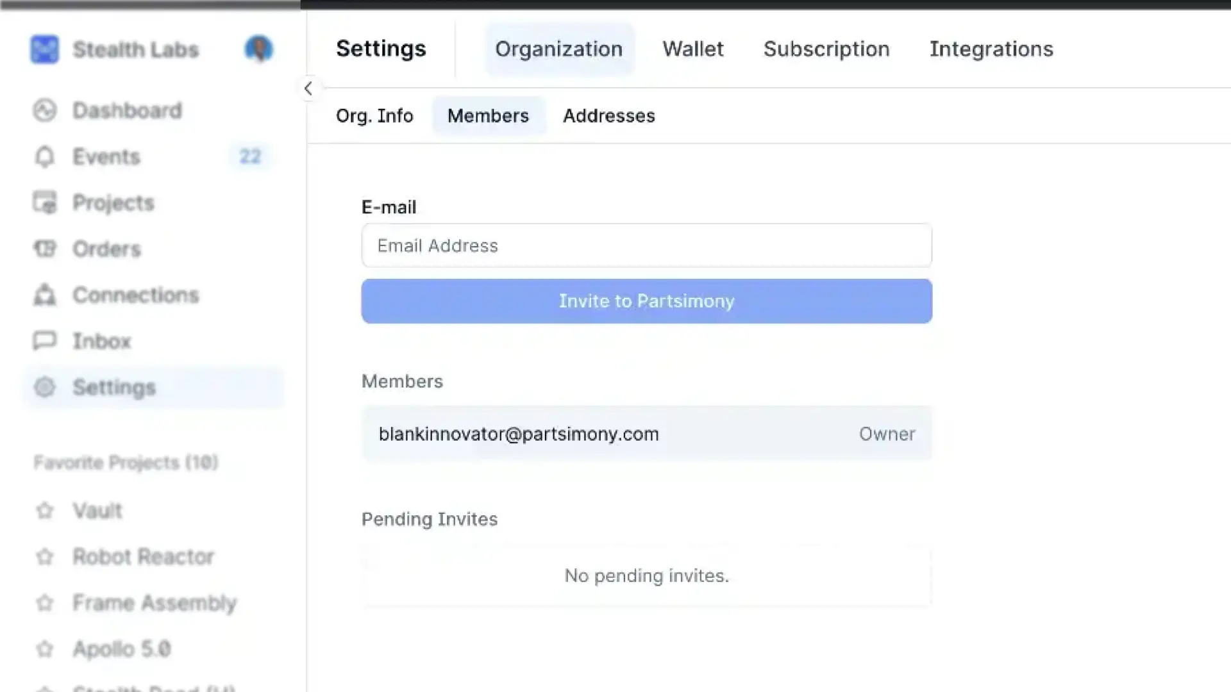The width and height of the screenshot is (1231, 692).
Task: Open Projects in the sidebar
Action: coord(113,202)
